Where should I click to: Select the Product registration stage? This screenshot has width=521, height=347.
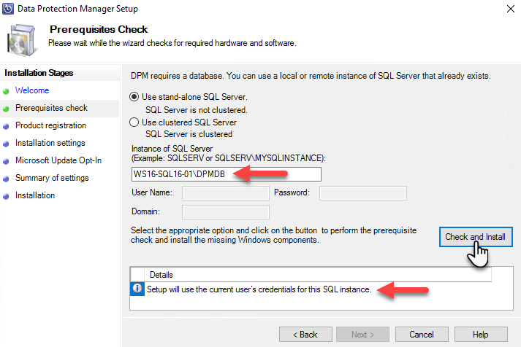click(x=51, y=125)
